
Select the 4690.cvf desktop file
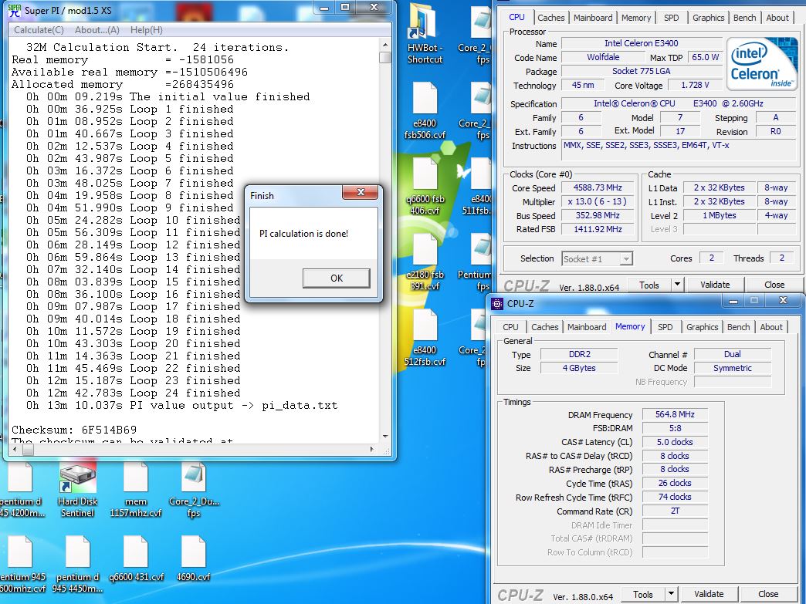point(193,558)
